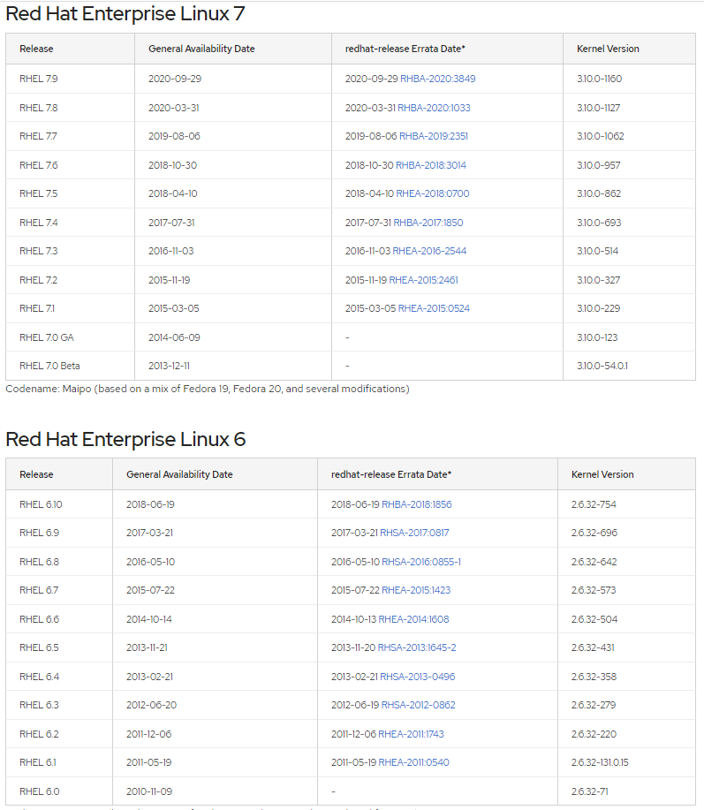Image resolution: width=704 pixels, height=810 pixels.
Task: Click kernel version 2.6.32-754
Action: click(x=594, y=504)
